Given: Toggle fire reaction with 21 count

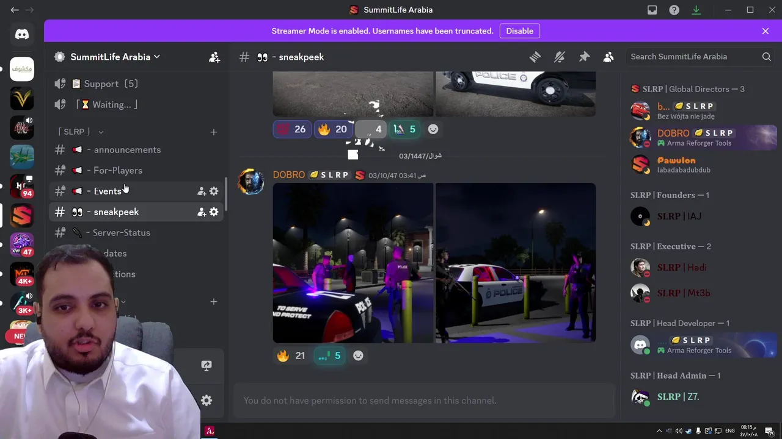Looking at the screenshot, I should (292, 355).
